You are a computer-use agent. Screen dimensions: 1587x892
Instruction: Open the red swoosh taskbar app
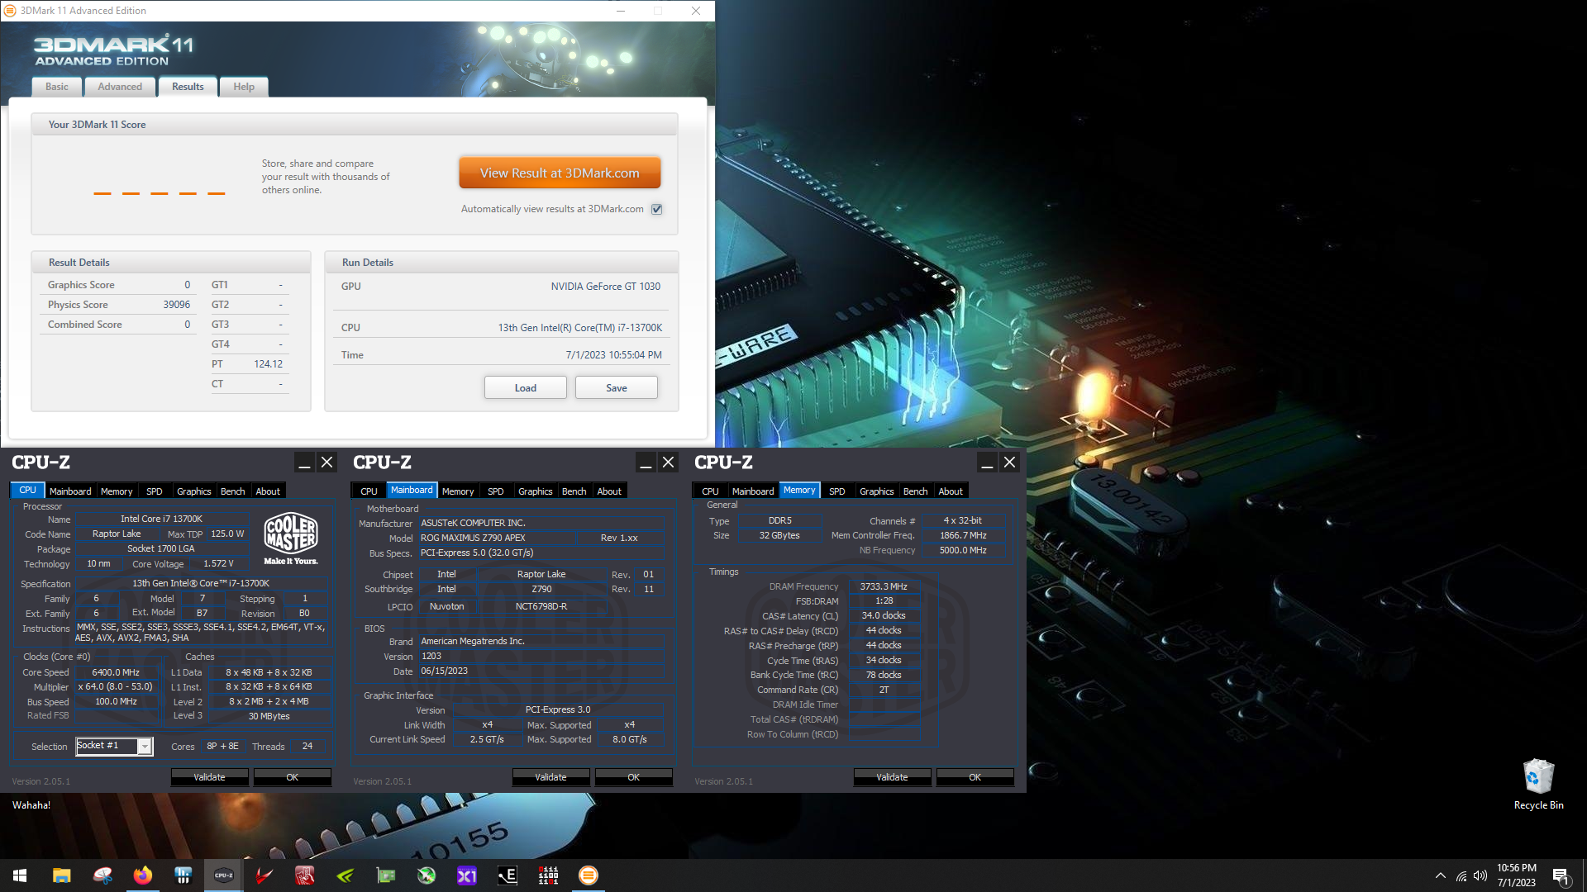click(x=264, y=875)
